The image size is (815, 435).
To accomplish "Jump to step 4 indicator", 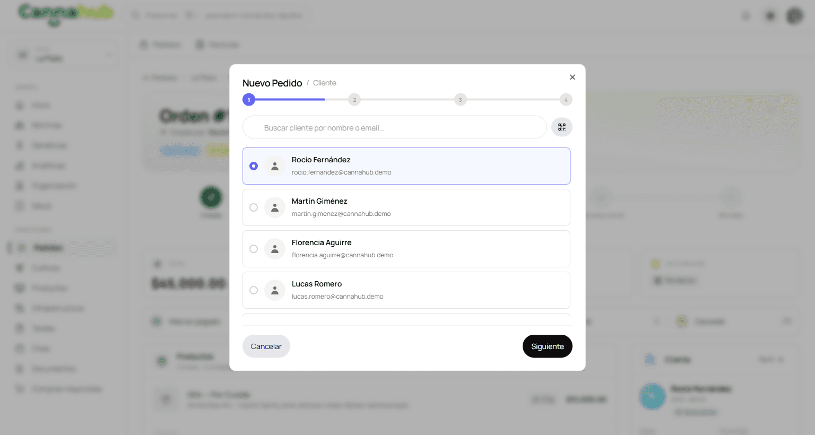I will pos(566,100).
